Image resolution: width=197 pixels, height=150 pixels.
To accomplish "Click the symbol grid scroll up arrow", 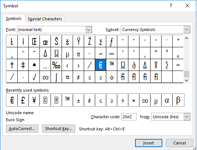I will pyautogui.click(x=187, y=38).
